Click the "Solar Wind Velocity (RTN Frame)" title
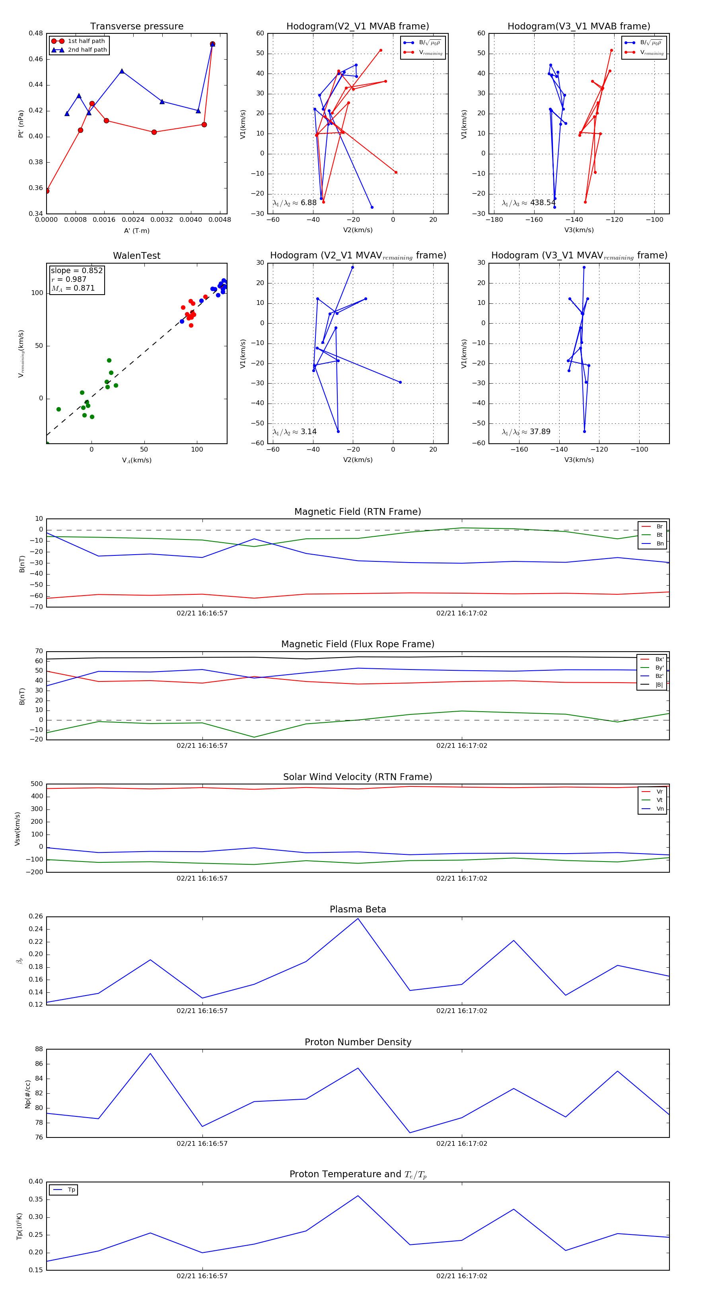Screen dimensions: 716x1312 click(358, 777)
